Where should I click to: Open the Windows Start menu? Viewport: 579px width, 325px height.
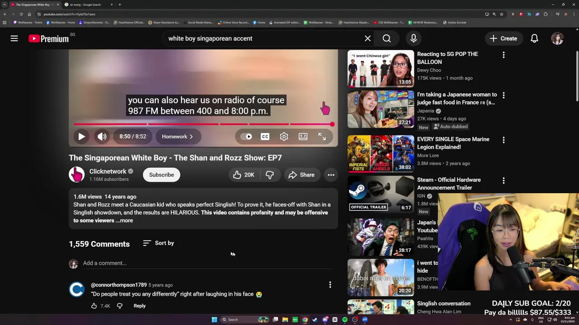pos(214,320)
